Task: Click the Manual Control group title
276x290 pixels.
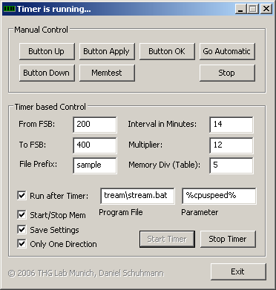Action: pyautogui.click(x=41, y=30)
